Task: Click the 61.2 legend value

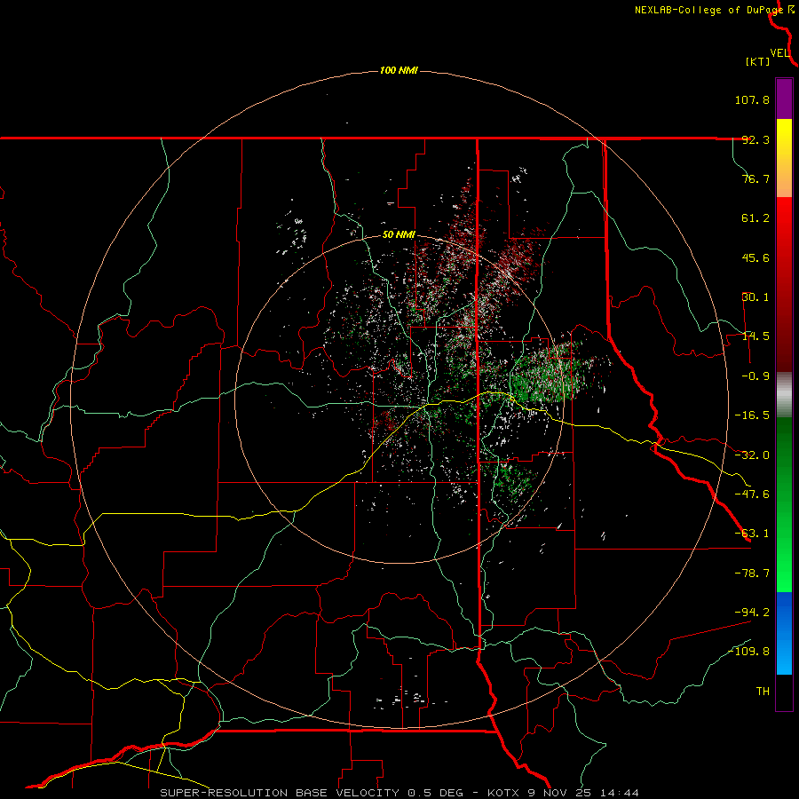Action: [x=755, y=218]
